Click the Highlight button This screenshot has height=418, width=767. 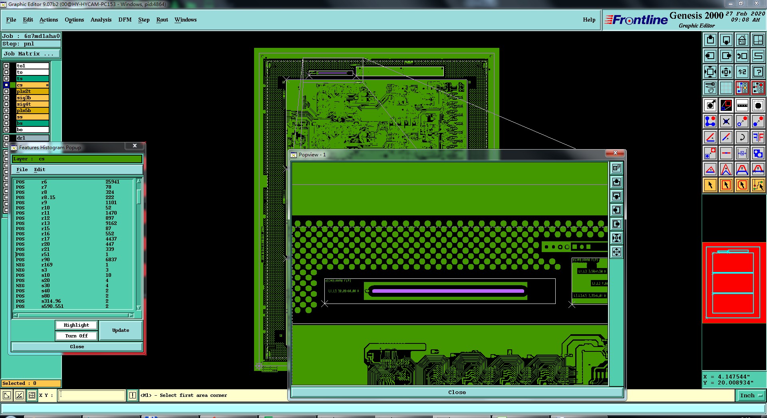pyautogui.click(x=76, y=325)
